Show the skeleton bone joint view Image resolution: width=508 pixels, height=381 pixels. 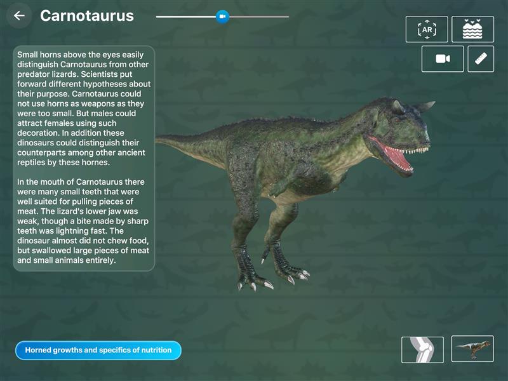[x=422, y=350]
